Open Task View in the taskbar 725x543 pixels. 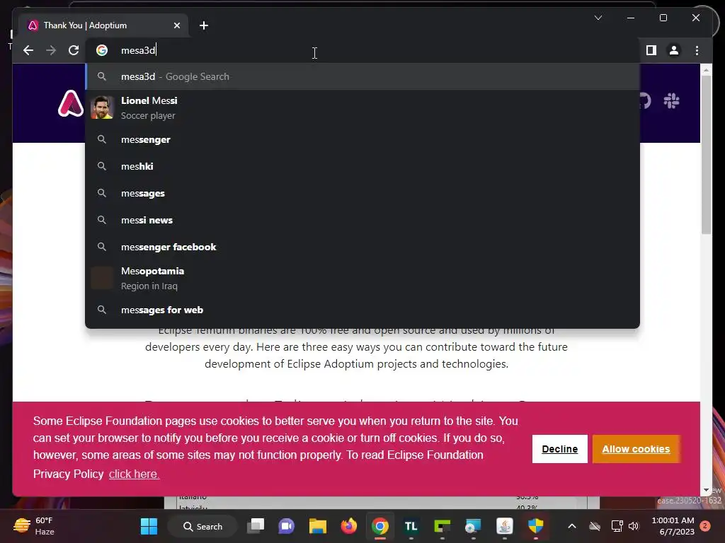pos(255,526)
